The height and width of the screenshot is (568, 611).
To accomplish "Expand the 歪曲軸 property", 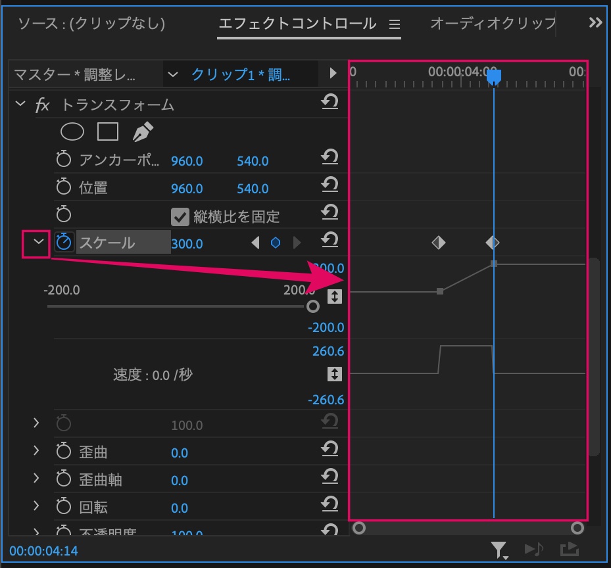I will [x=36, y=478].
